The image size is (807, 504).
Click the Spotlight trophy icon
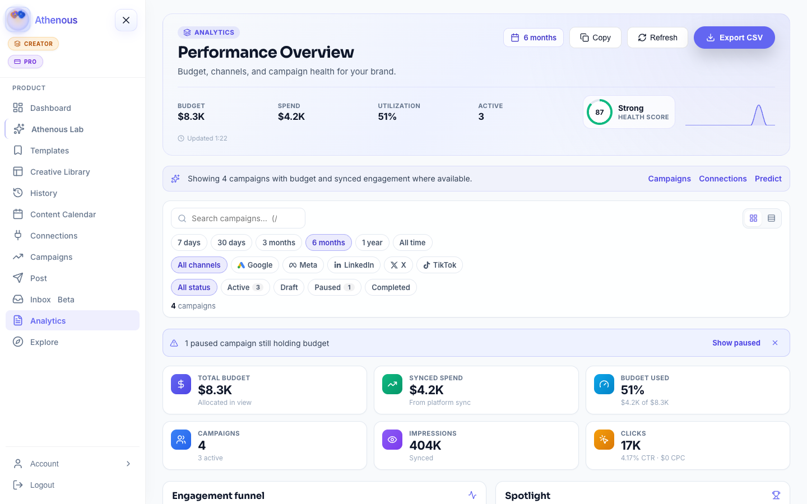click(776, 495)
